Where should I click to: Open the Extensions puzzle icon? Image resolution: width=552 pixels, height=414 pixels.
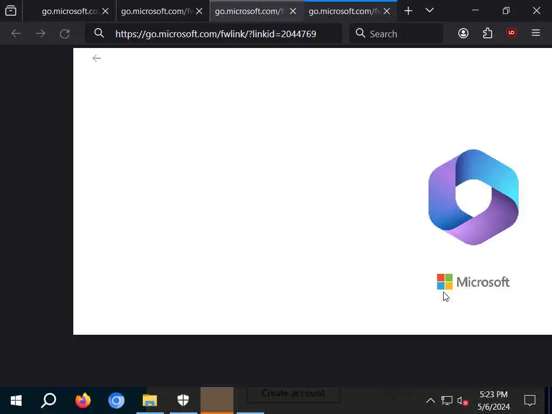pos(487,33)
